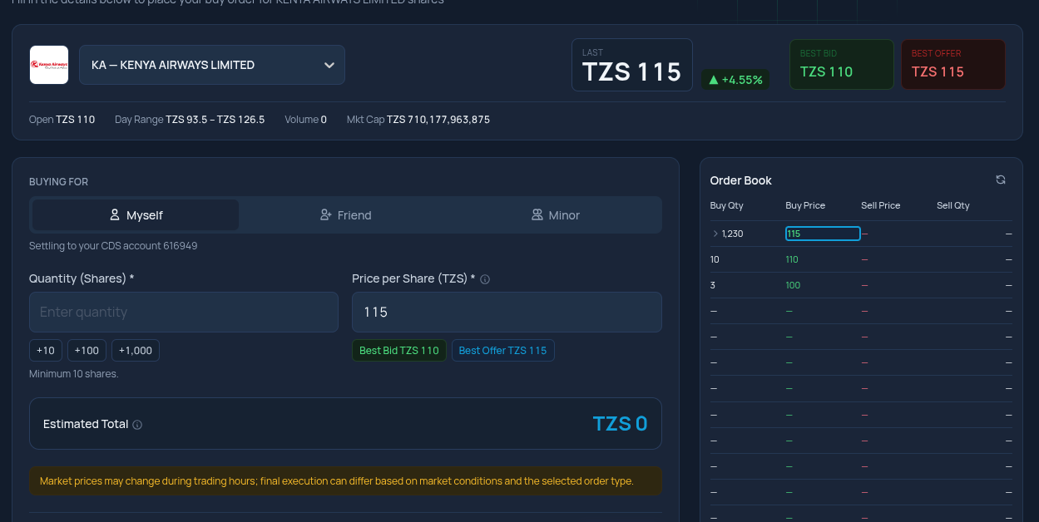
Task: Add 10 shares with the +10 button
Action: tap(46, 351)
